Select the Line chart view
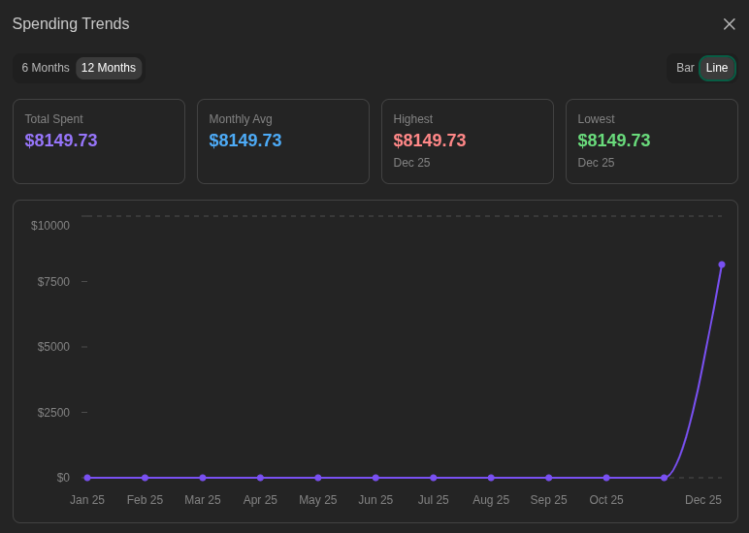 pyautogui.click(x=717, y=68)
